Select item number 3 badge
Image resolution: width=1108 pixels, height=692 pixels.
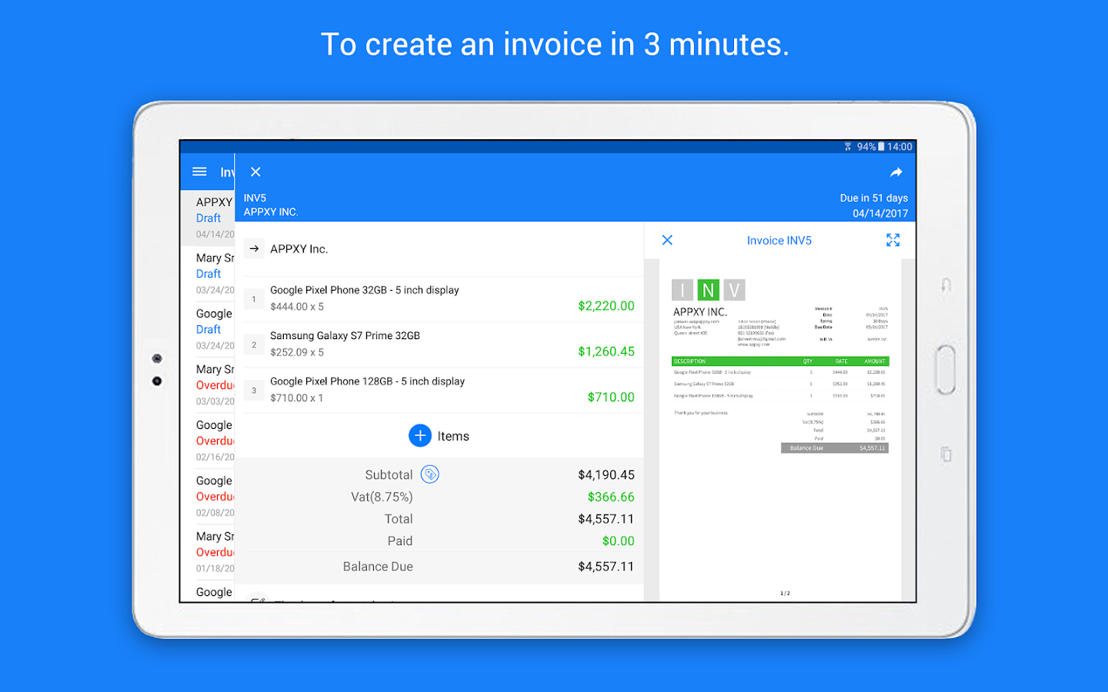click(x=254, y=391)
